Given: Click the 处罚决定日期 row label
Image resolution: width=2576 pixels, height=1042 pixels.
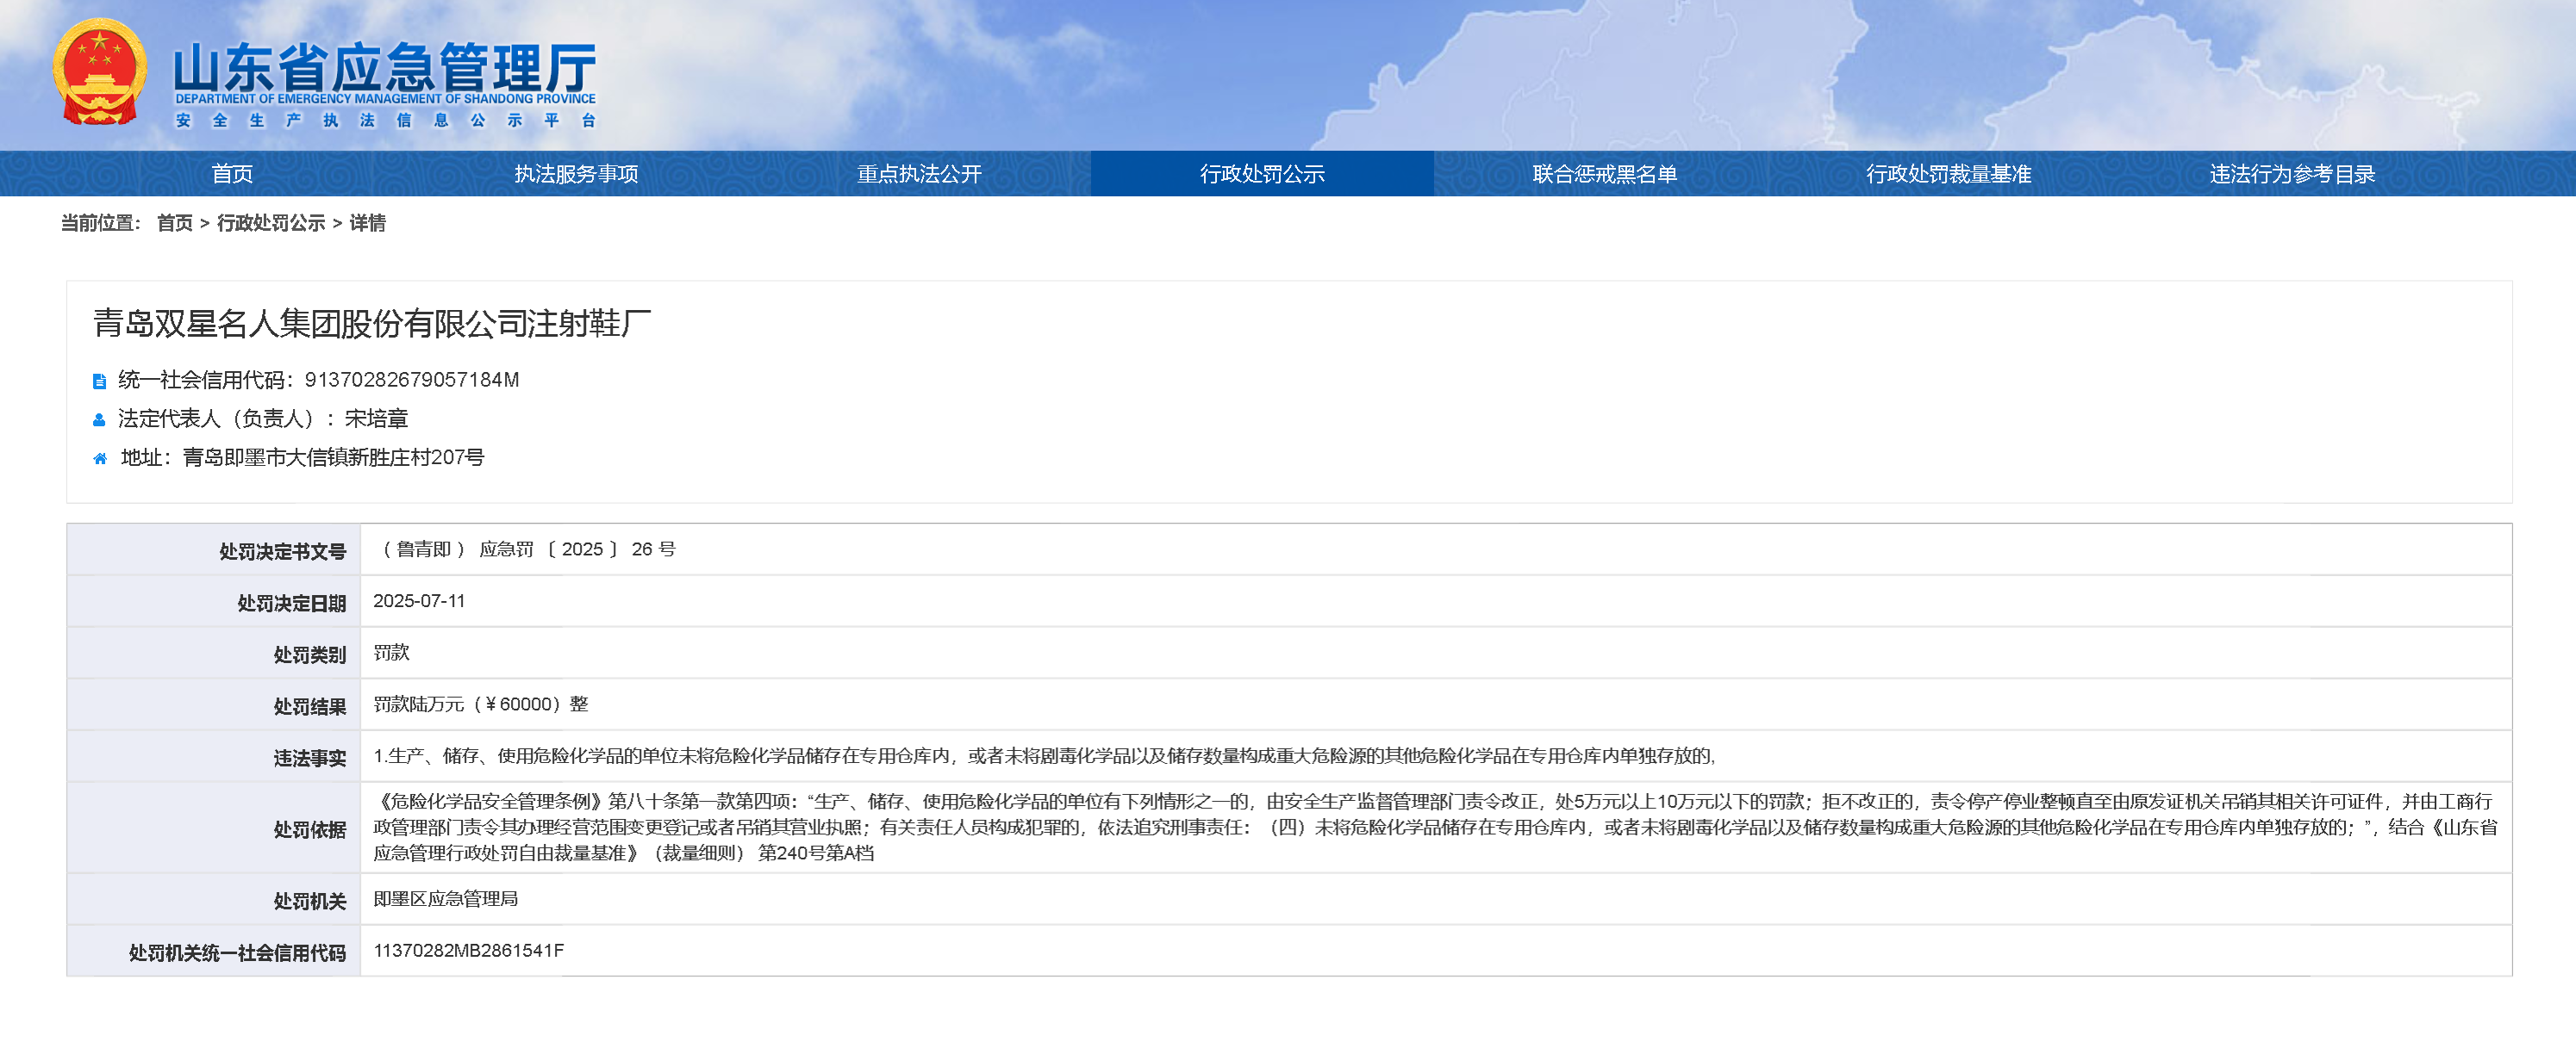Looking at the screenshot, I should click(x=292, y=604).
